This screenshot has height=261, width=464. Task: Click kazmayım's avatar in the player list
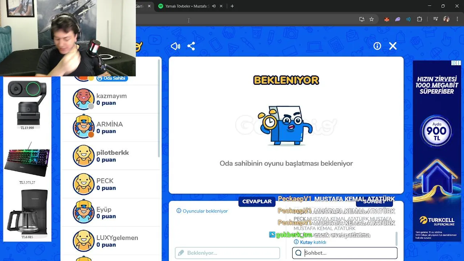point(83,99)
